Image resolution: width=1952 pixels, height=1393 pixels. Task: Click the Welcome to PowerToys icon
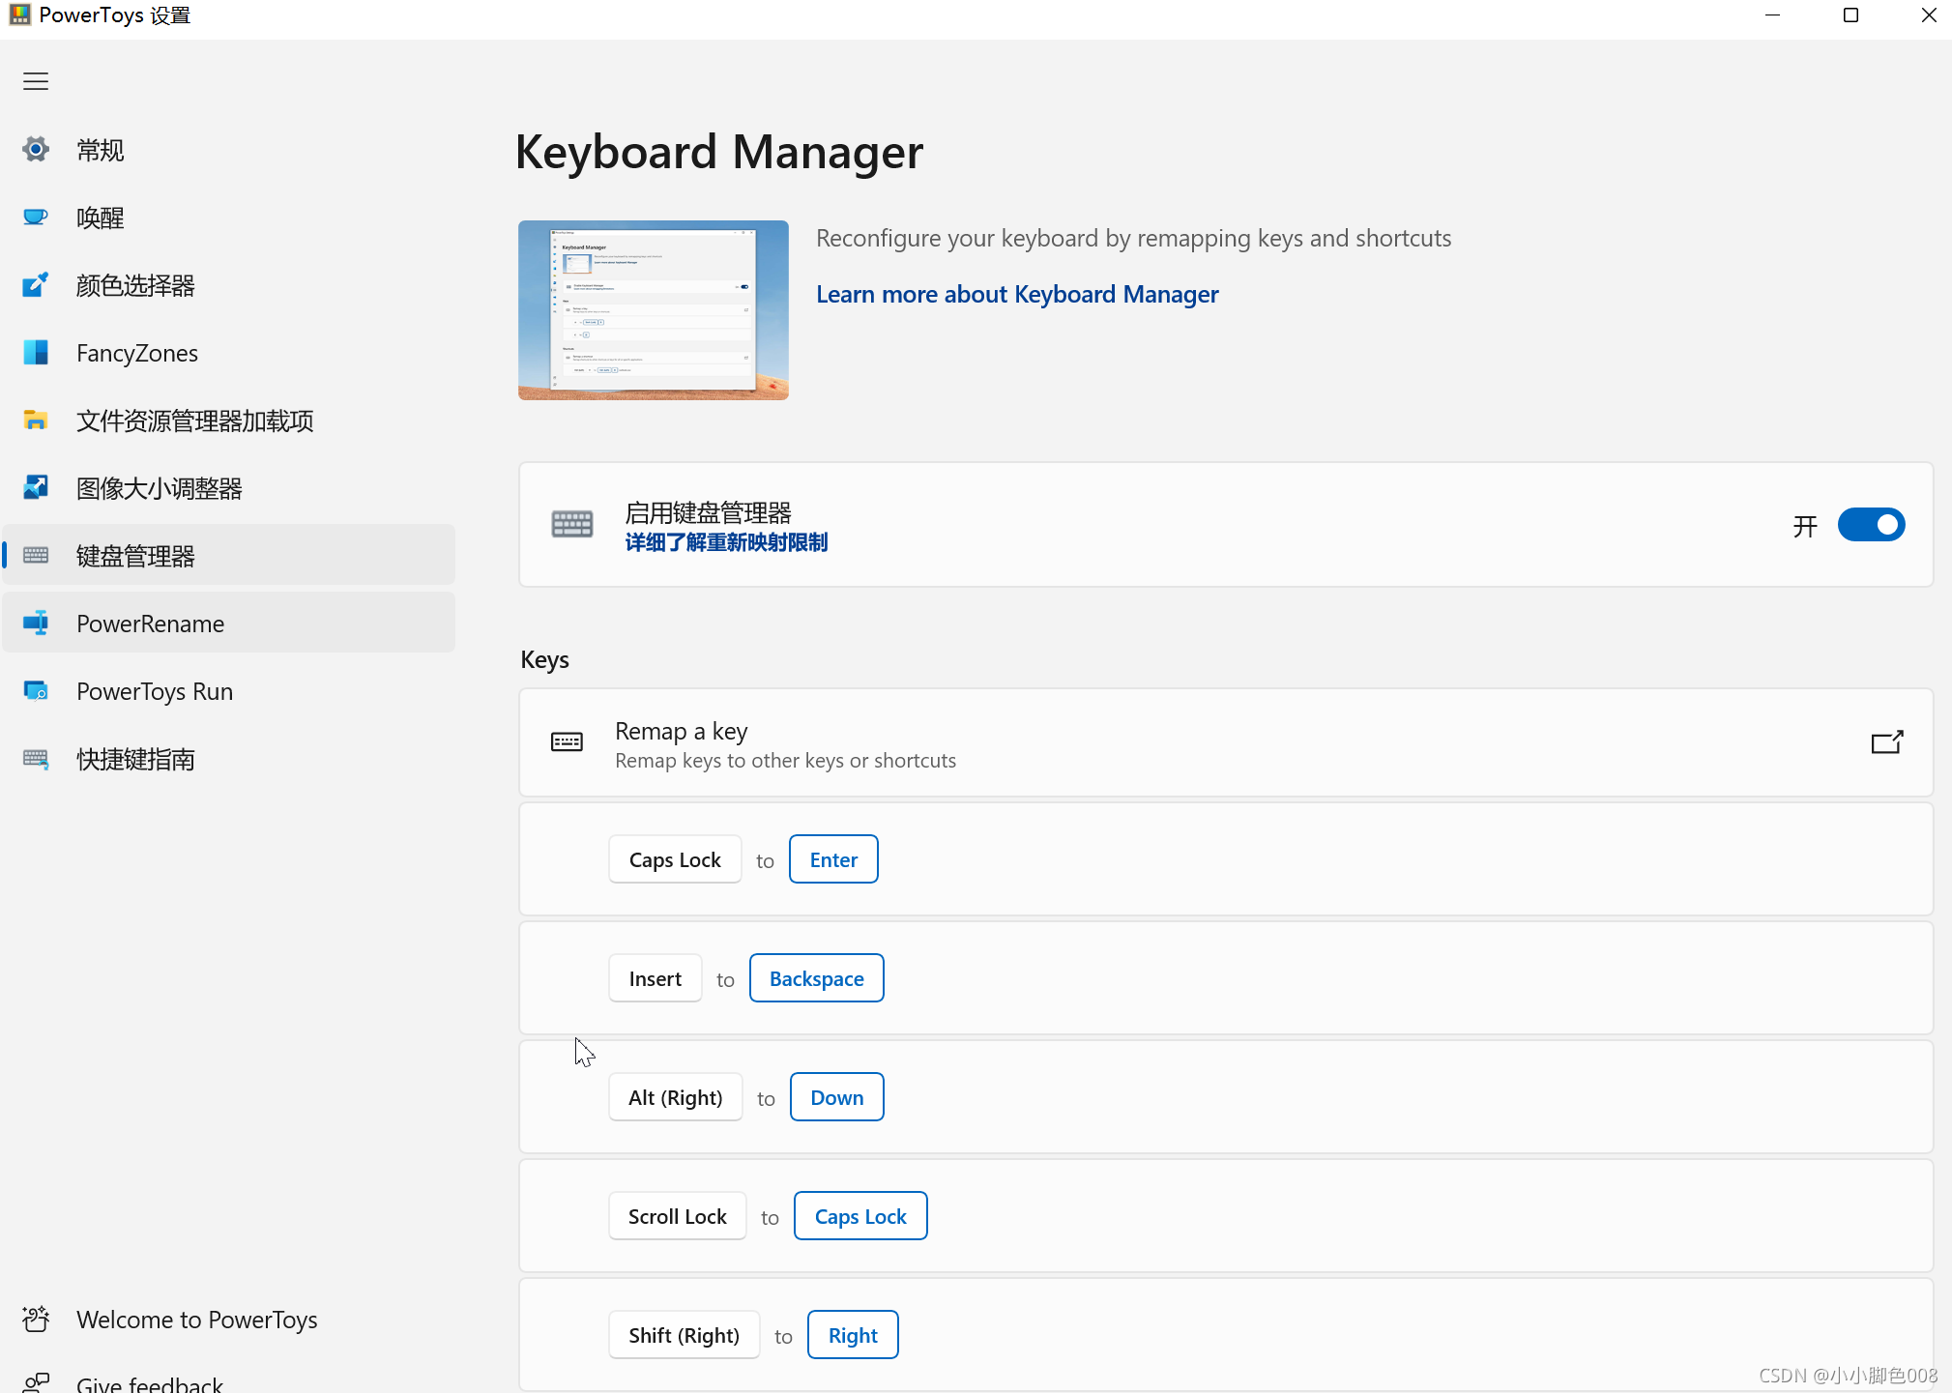pyautogui.click(x=36, y=1319)
